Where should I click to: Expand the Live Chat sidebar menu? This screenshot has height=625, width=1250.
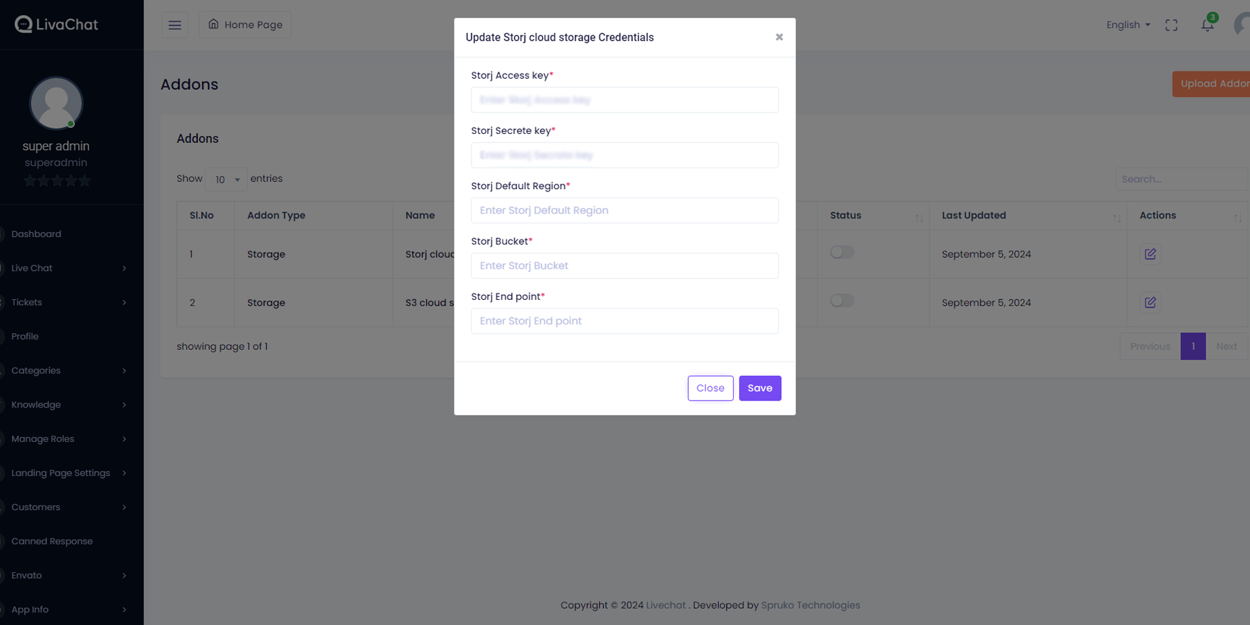pos(65,268)
